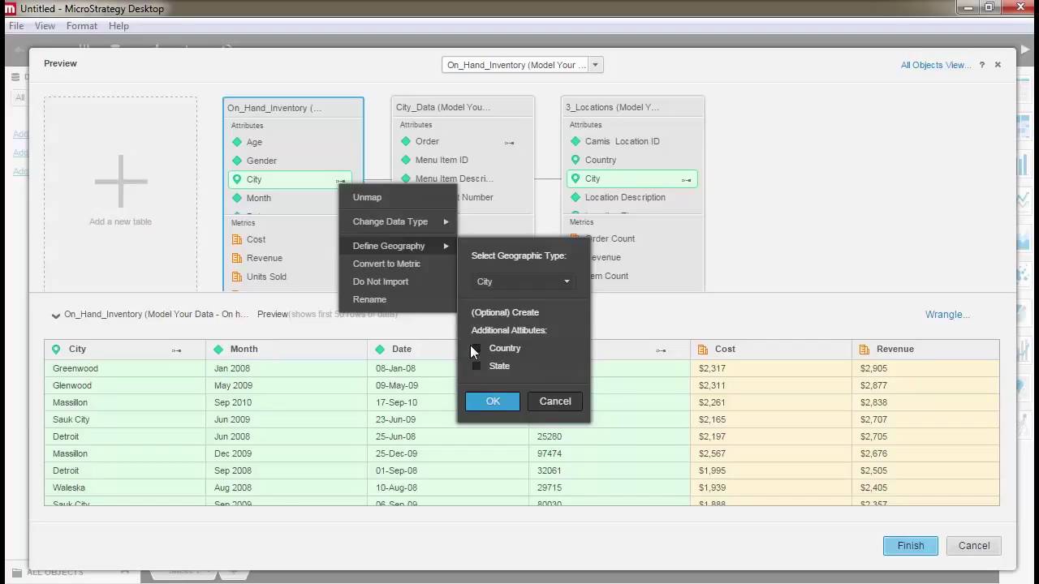
Task: Click the Cost metric icon in On_Hand_Inventory table
Action: pyautogui.click(x=237, y=239)
